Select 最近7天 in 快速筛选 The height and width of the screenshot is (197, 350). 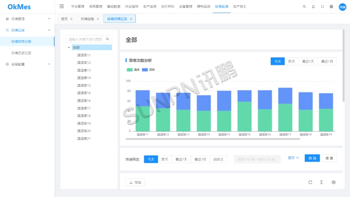pyautogui.click(x=181, y=159)
